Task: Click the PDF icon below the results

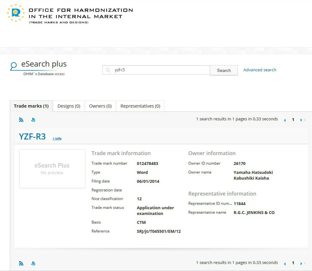Action: pos(33,263)
